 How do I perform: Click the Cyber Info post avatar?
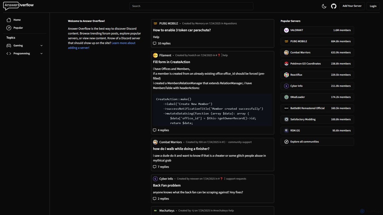(x=155, y=179)
